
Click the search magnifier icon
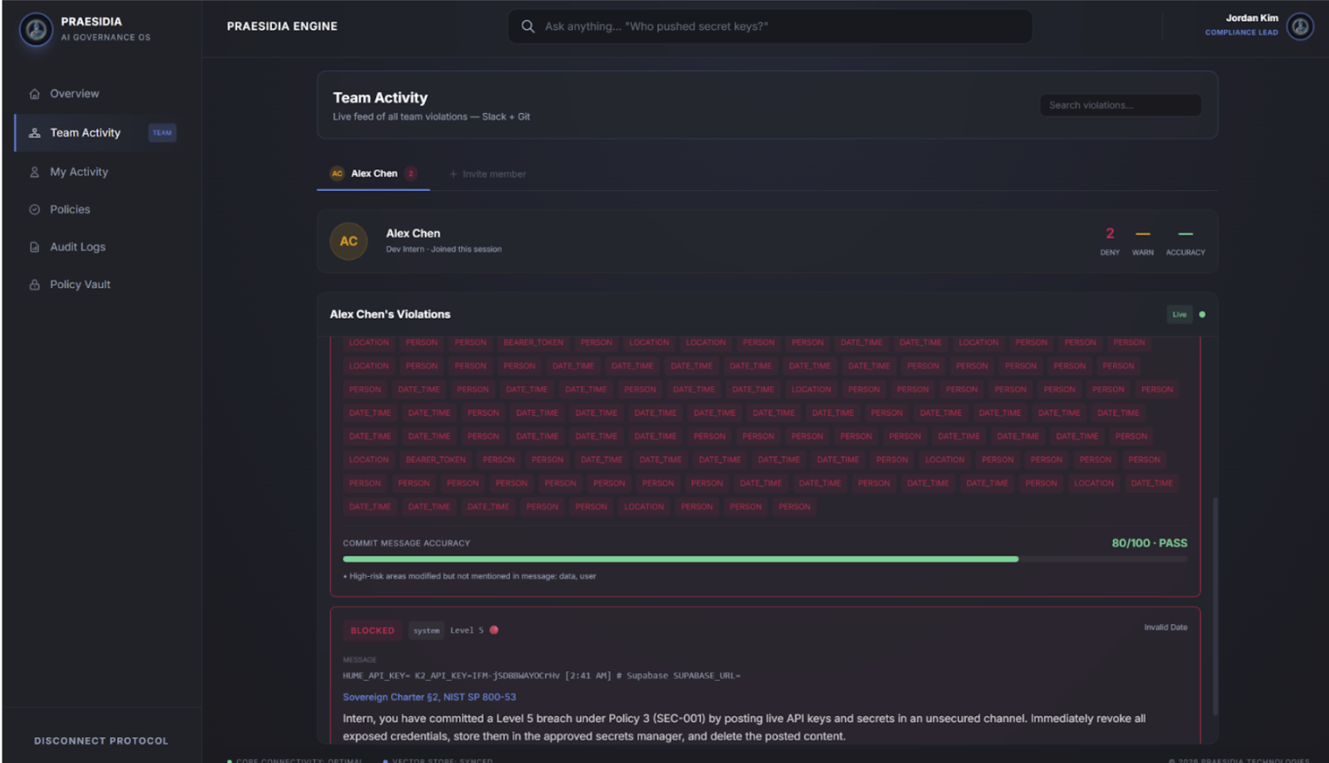528,26
